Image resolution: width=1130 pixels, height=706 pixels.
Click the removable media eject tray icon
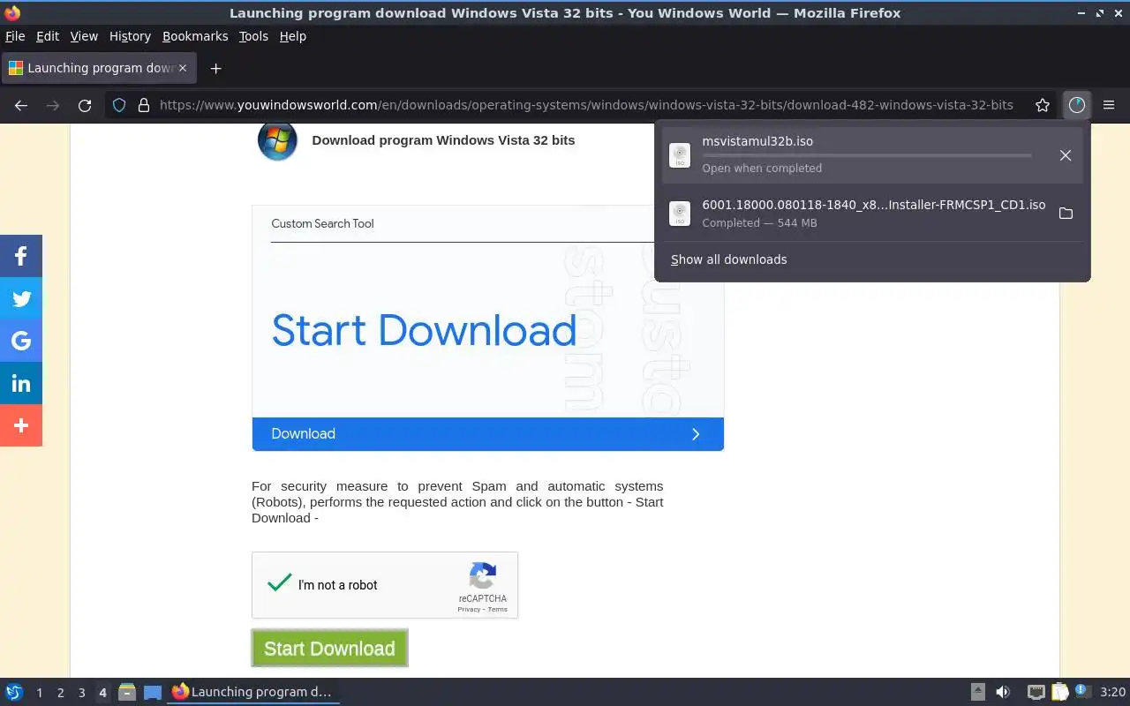point(978,692)
